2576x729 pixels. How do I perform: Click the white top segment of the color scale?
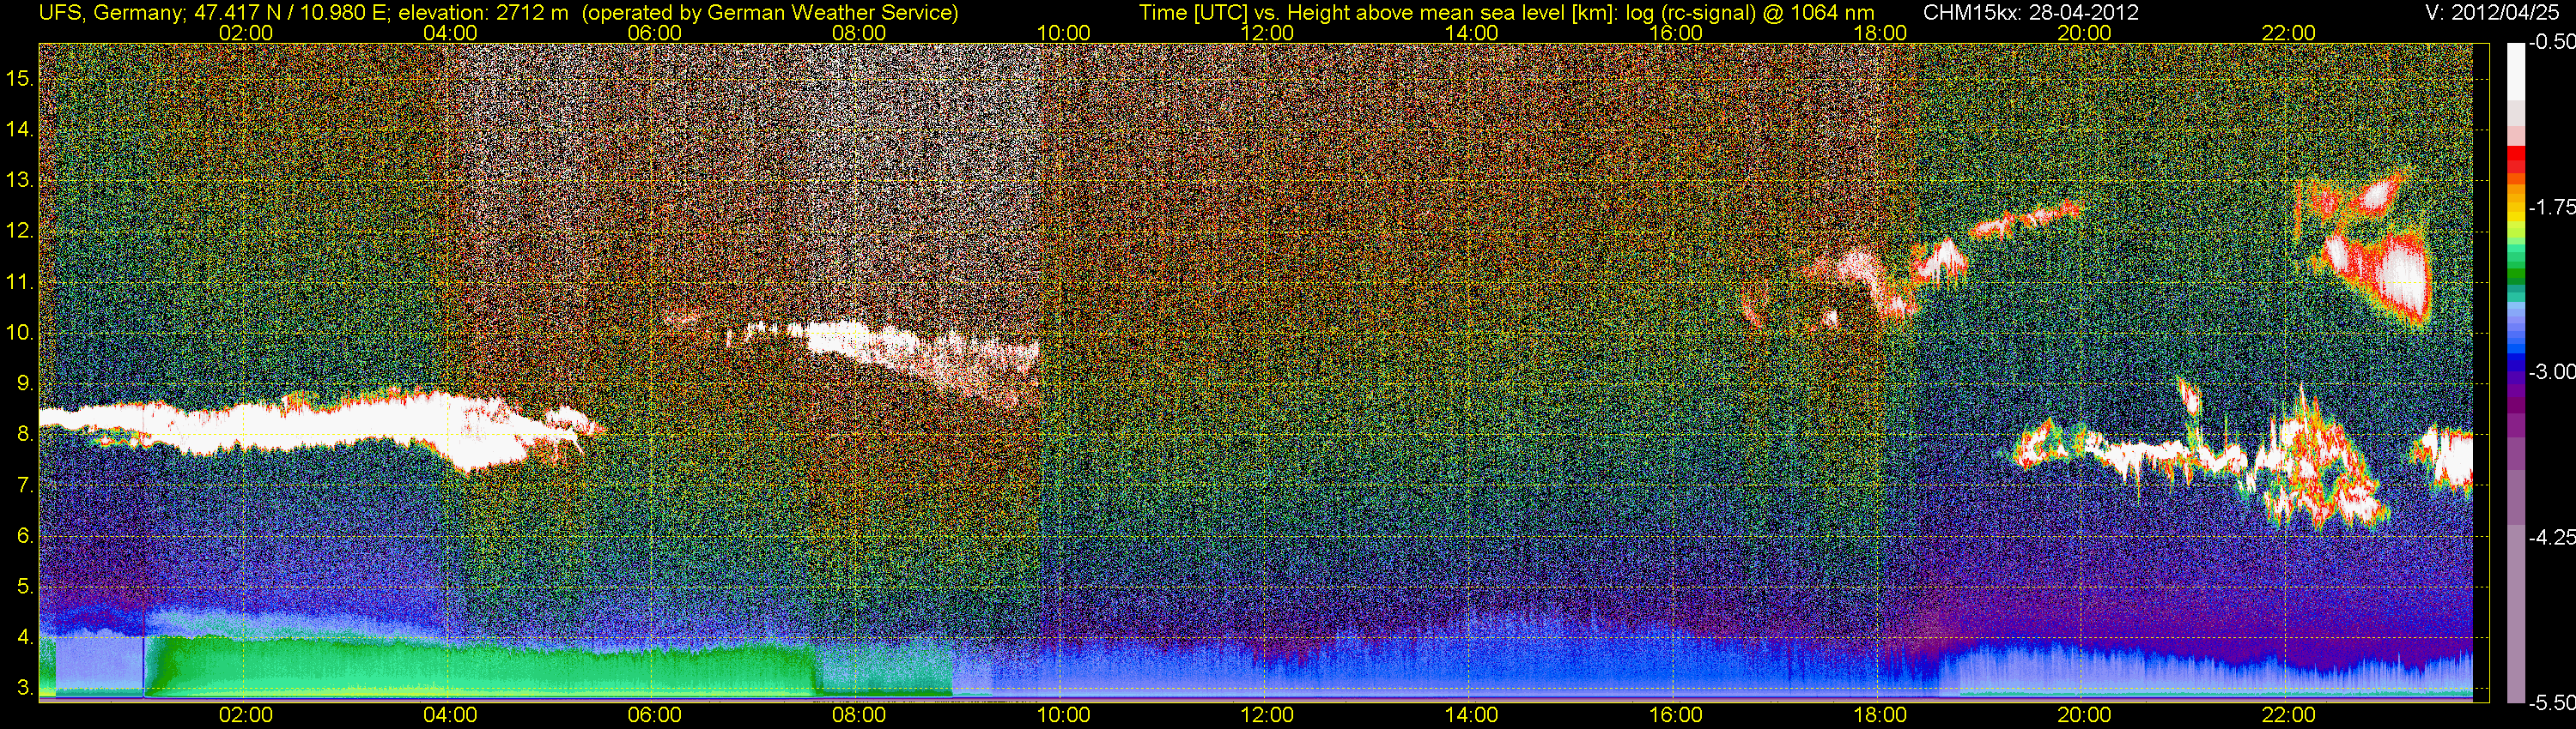(x=2516, y=72)
